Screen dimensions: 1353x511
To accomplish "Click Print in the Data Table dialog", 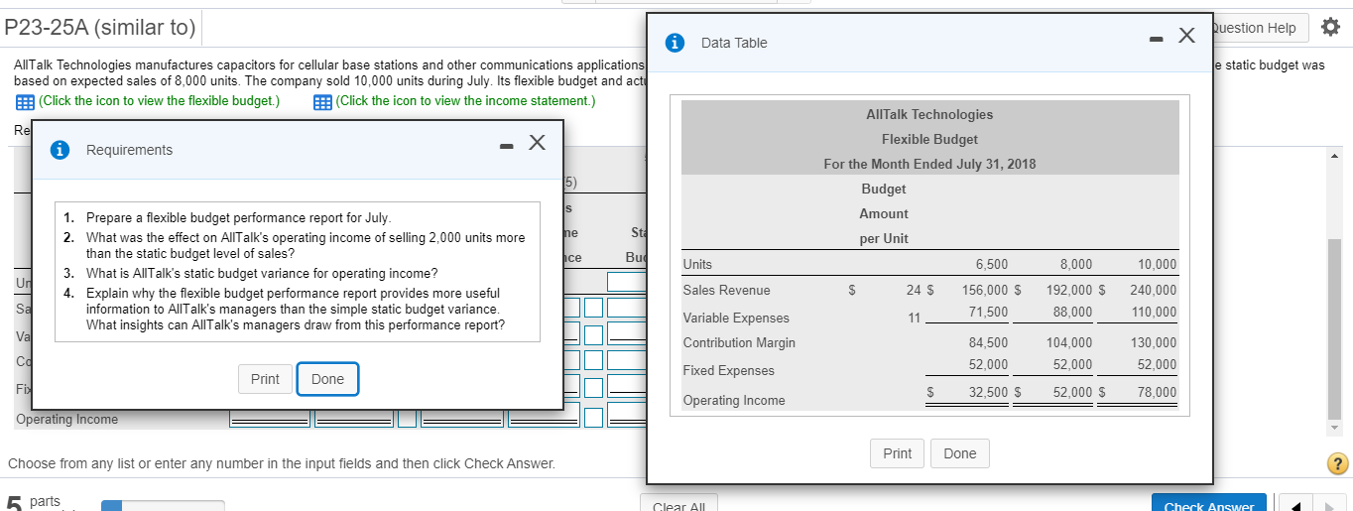I will 897,453.
